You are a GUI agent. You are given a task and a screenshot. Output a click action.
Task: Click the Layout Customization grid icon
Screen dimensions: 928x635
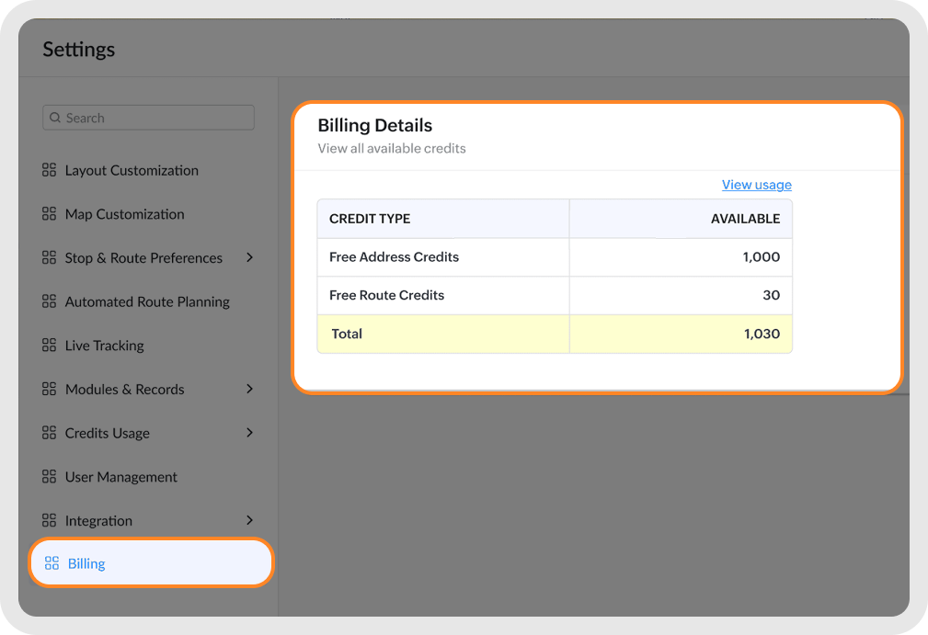pyautogui.click(x=50, y=170)
